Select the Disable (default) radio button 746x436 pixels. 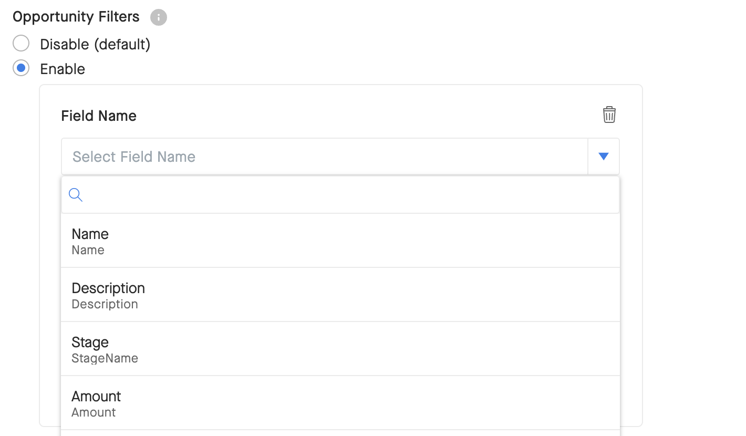tap(21, 44)
